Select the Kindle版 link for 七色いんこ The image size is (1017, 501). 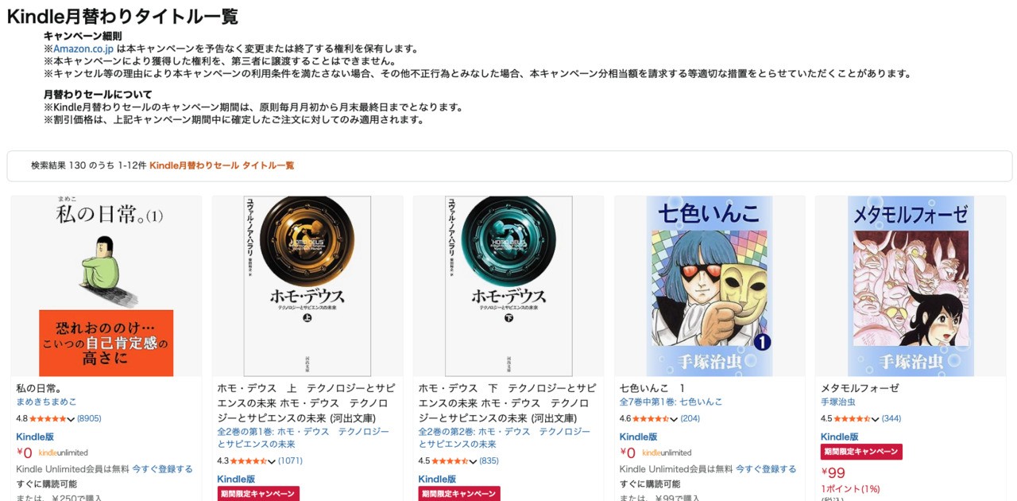coord(638,437)
